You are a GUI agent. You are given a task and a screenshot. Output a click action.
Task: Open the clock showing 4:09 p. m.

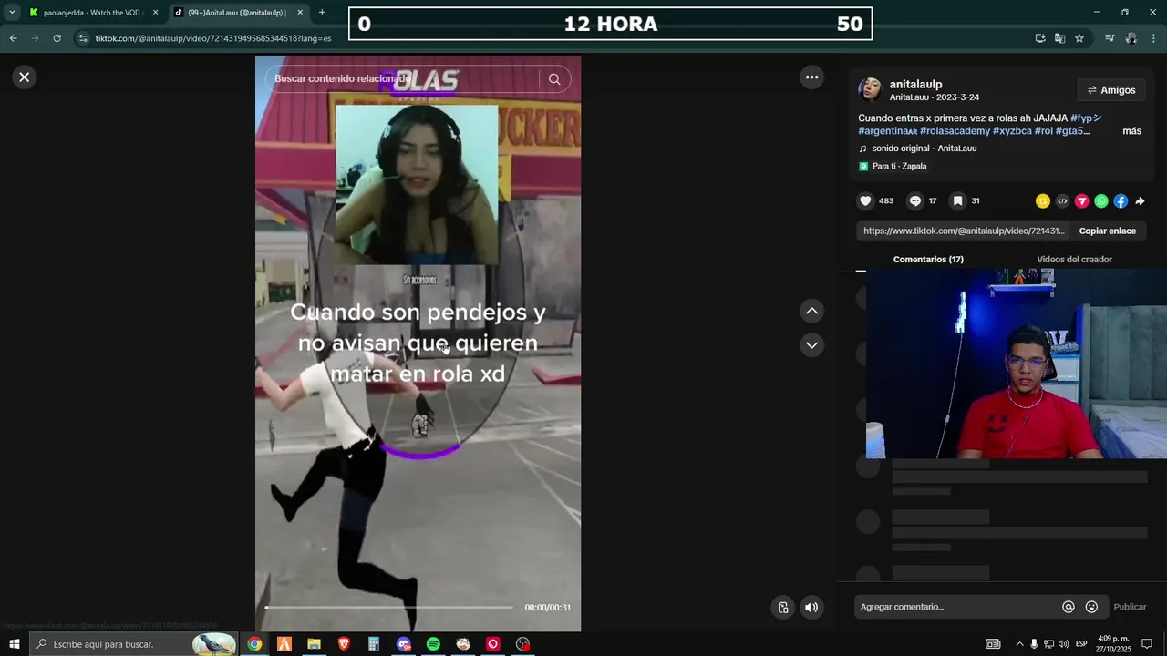tap(1113, 644)
